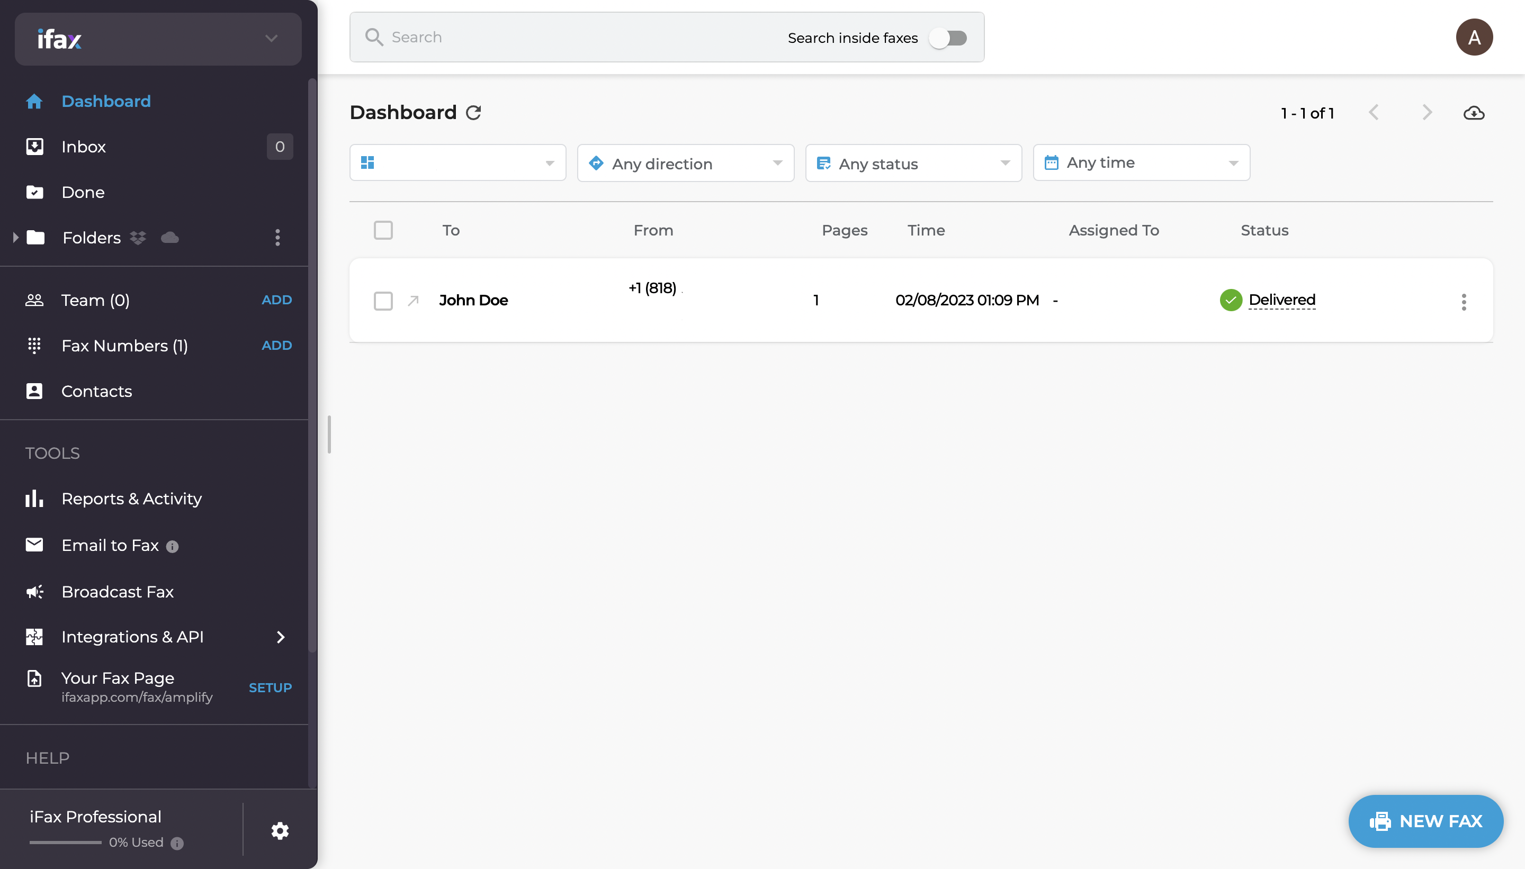
Task: Open Broadcast Fax tool
Action: (118, 590)
